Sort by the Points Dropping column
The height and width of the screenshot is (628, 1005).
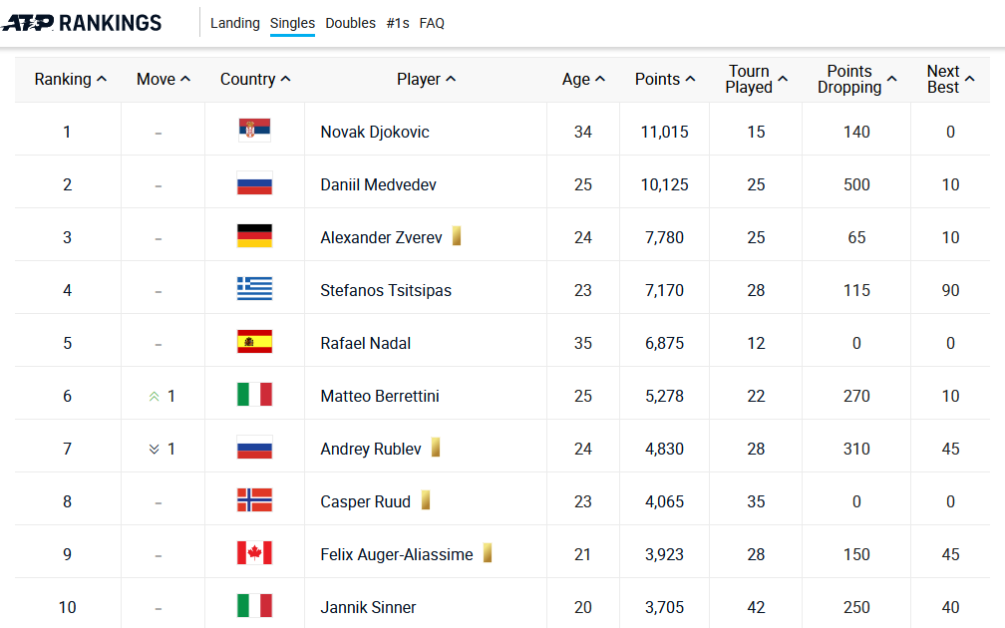coord(857,79)
